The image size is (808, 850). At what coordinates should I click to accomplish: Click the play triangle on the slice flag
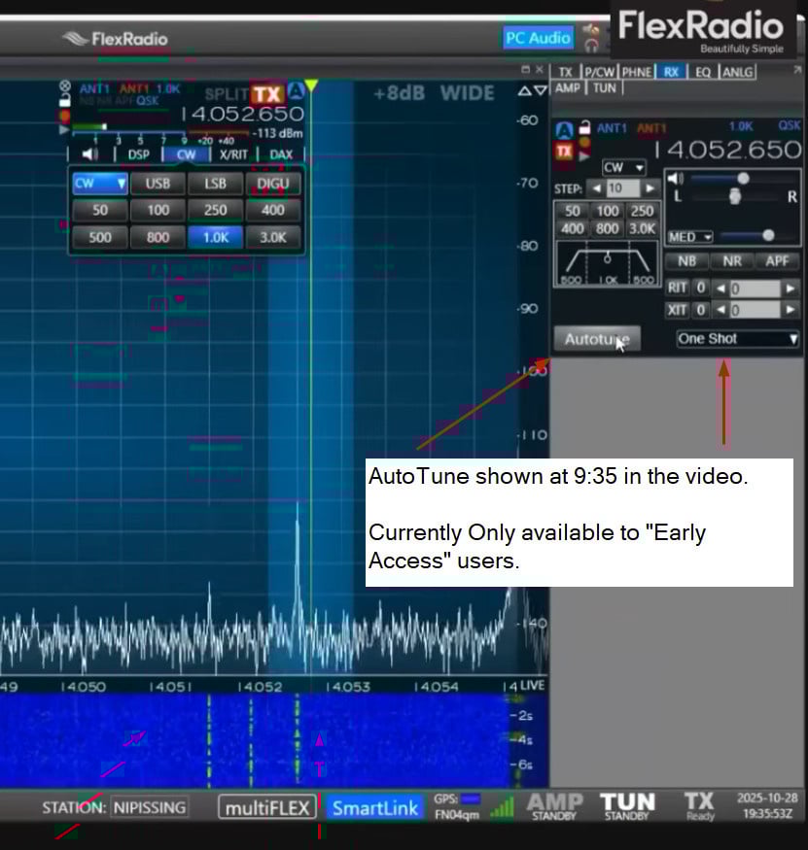[64, 129]
